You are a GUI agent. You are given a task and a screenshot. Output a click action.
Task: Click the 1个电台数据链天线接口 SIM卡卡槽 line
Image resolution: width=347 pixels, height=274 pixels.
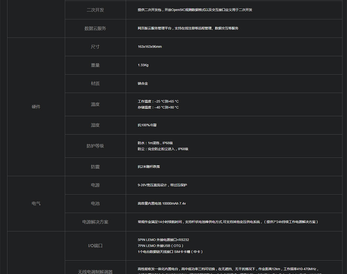pos(170,252)
